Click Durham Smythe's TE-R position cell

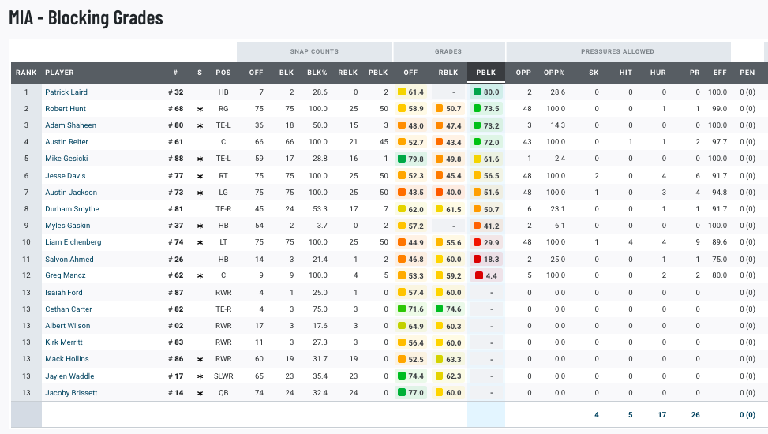click(223, 209)
